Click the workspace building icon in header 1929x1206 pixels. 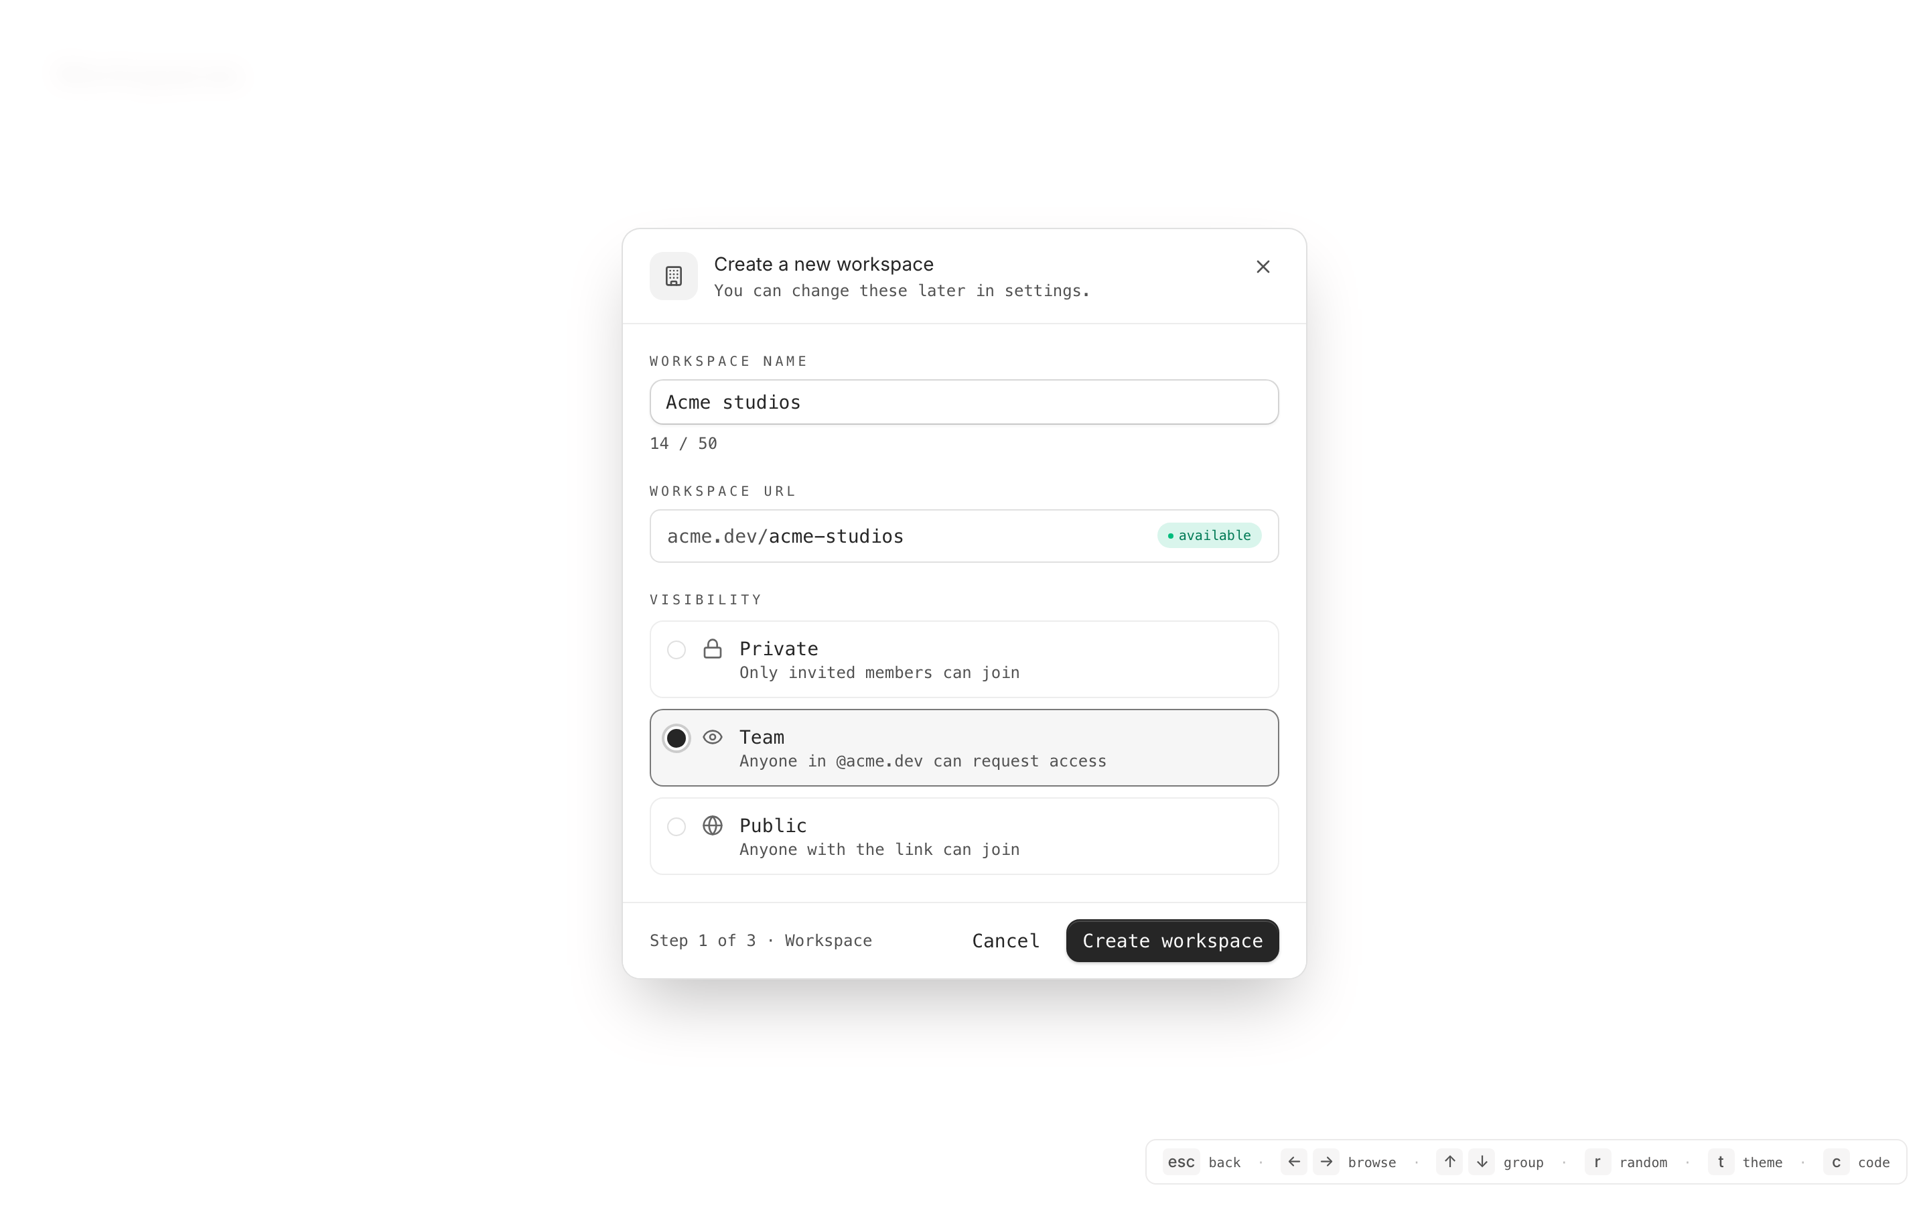pyautogui.click(x=674, y=276)
